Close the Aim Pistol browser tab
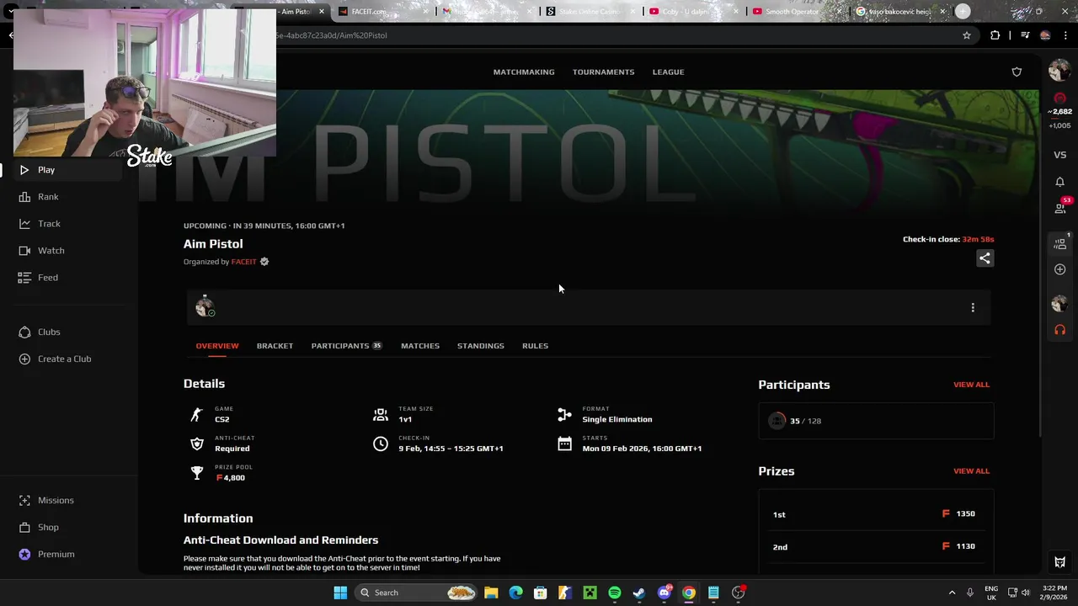Screen dimensions: 1078x606 pos(322,12)
